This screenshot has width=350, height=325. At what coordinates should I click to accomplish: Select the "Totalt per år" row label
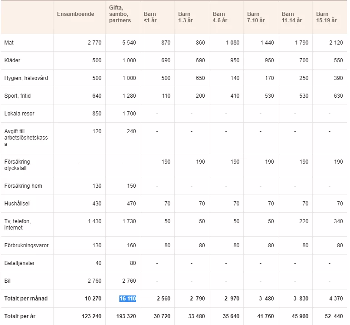coord(20,316)
